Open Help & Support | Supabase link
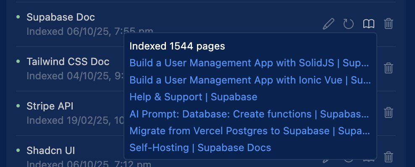 [x=193, y=97]
